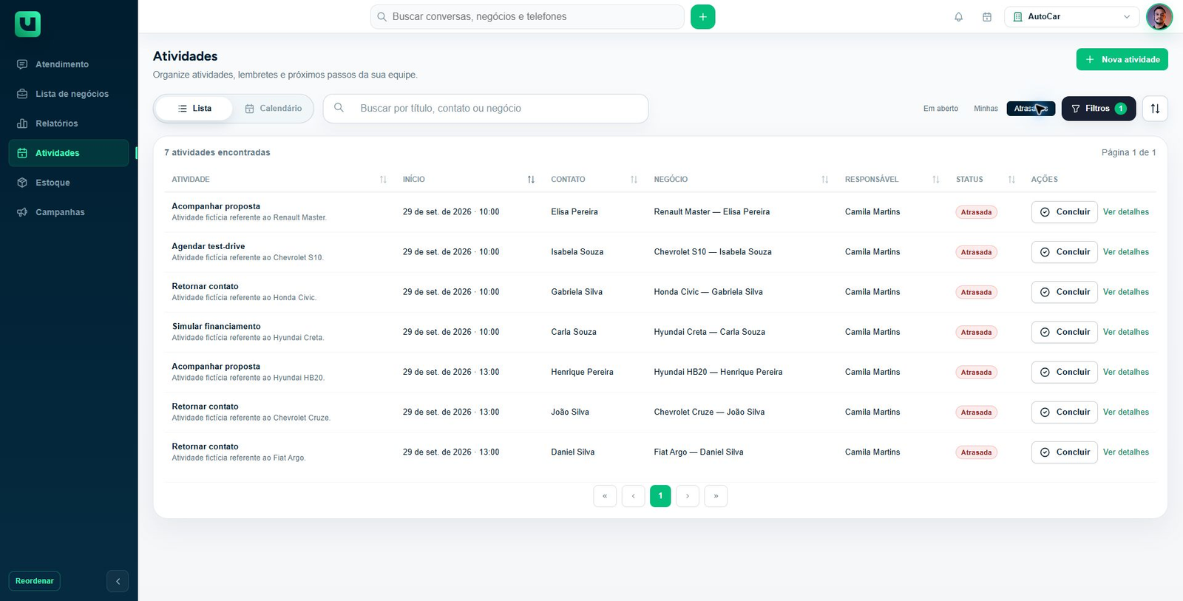Click the user avatar photo
1183x601 pixels.
click(x=1159, y=16)
